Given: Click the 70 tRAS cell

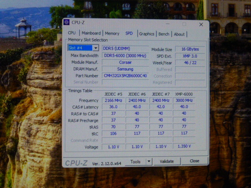Looking at the screenshot, I should 113,127.
